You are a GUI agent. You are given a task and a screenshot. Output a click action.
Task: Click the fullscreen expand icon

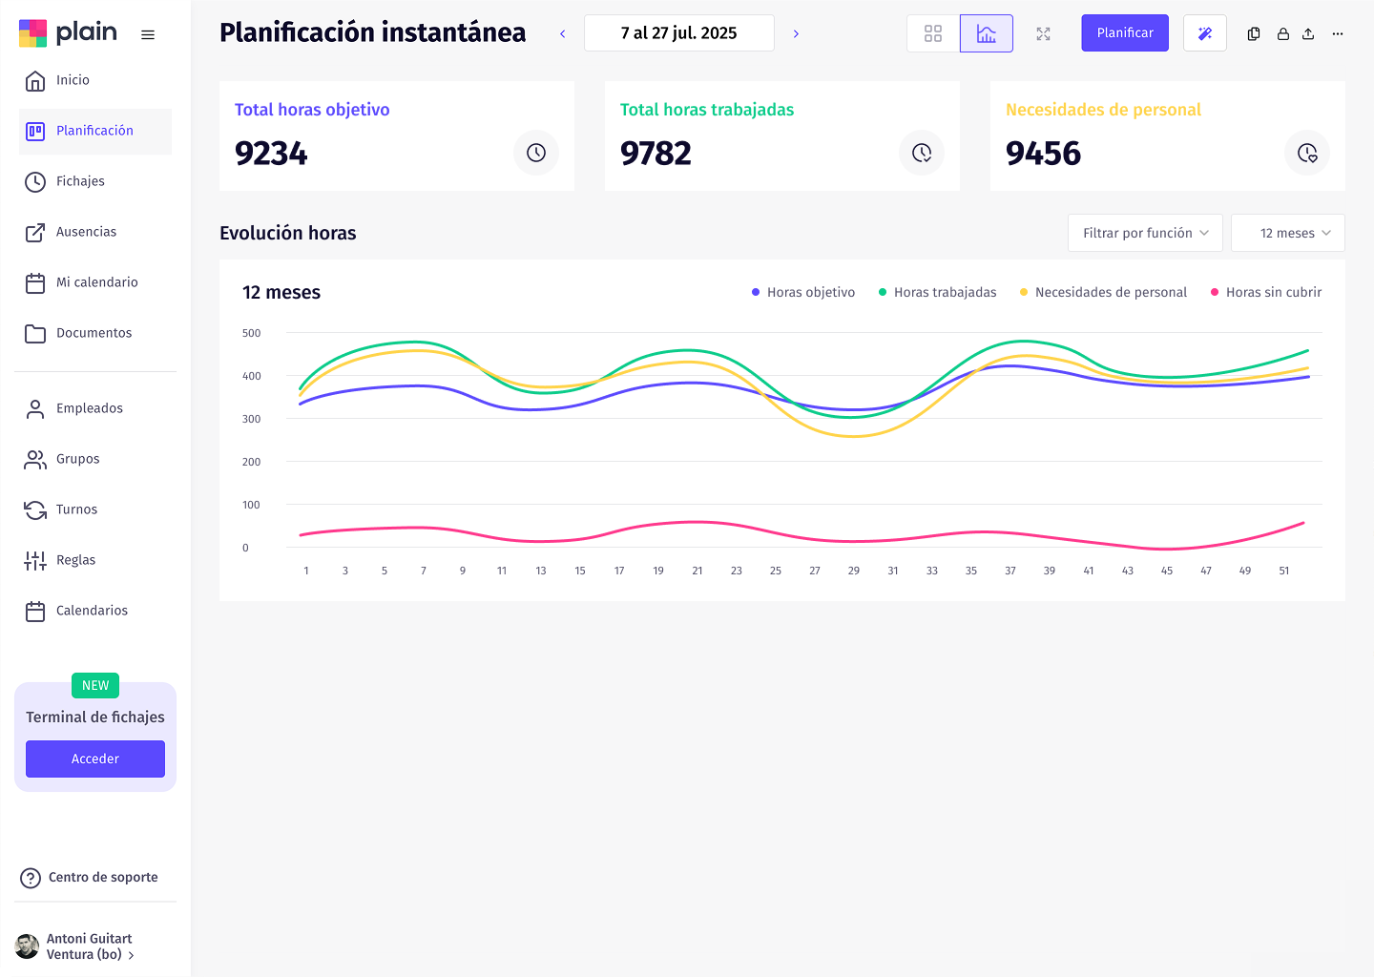click(1043, 33)
